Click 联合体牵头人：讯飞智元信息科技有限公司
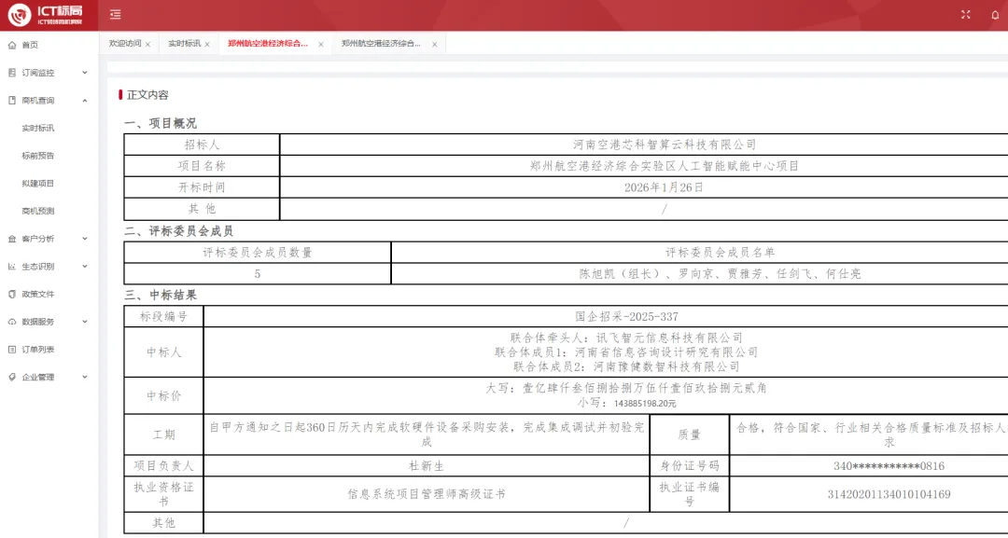Image resolution: width=1008 pixels, height=538 pixels. [x=627, y=337]
